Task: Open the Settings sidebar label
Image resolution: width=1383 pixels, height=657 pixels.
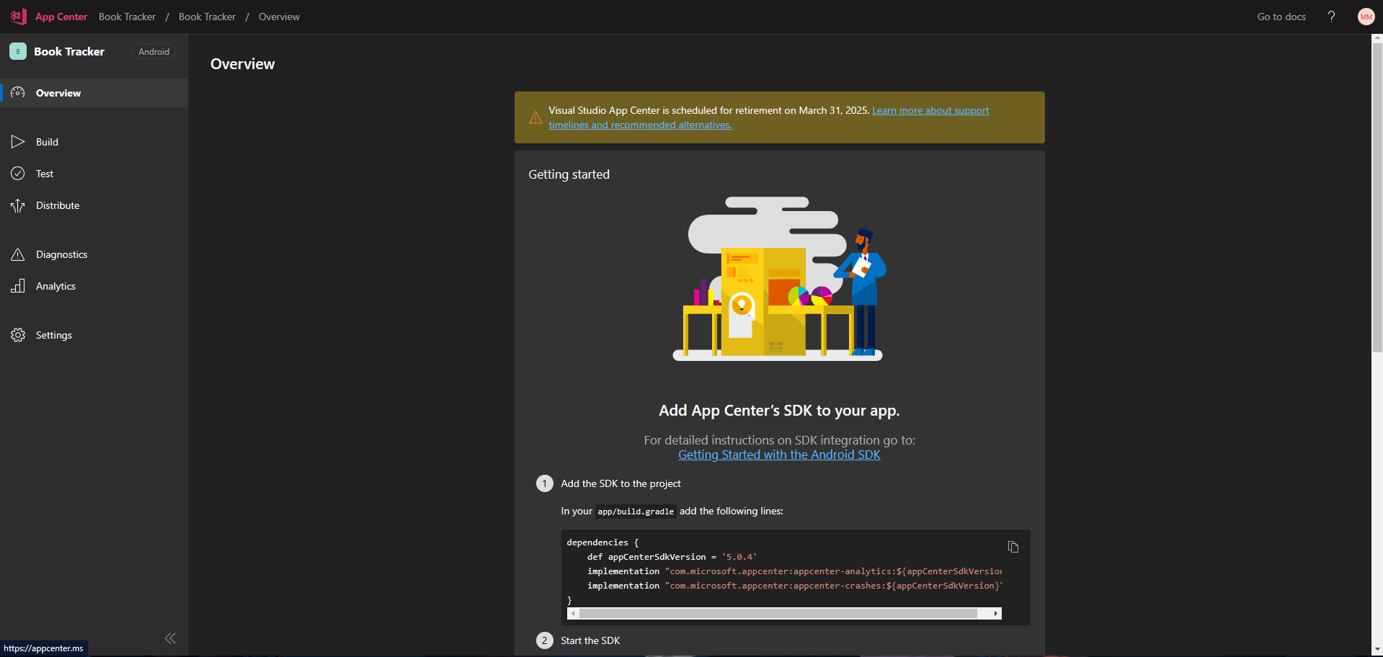Action: tap(54, 335)
